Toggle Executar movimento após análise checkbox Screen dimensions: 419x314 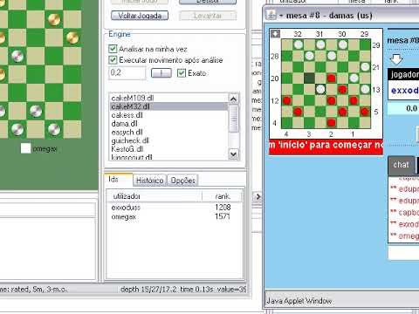113,60
